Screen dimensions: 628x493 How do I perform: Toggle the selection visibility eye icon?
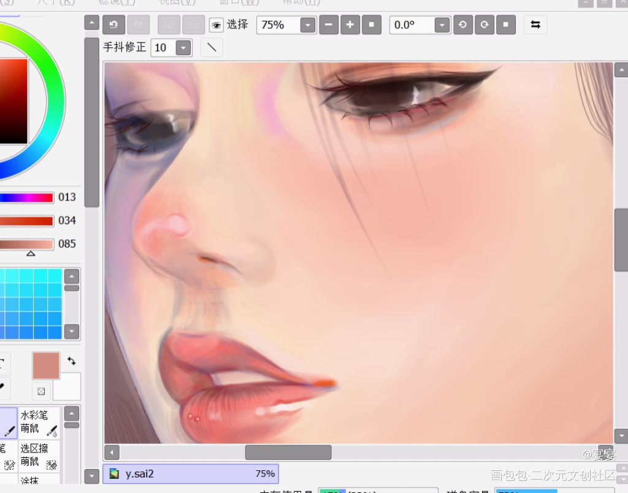(x=216, y=25)
